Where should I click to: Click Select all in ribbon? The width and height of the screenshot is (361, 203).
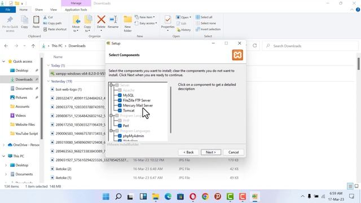click(x=204, y=17)
